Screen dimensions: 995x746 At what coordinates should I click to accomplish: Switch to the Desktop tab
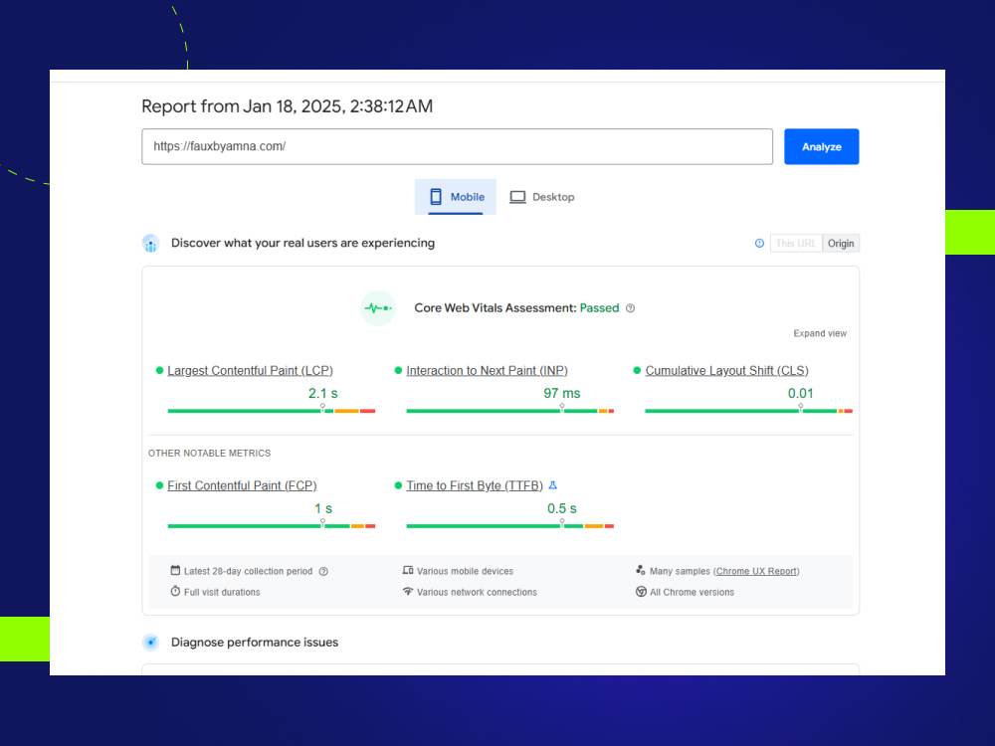coord(541,197)
